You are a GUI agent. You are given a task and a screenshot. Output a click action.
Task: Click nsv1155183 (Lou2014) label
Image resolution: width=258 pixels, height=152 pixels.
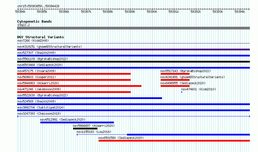coord(94,132)
